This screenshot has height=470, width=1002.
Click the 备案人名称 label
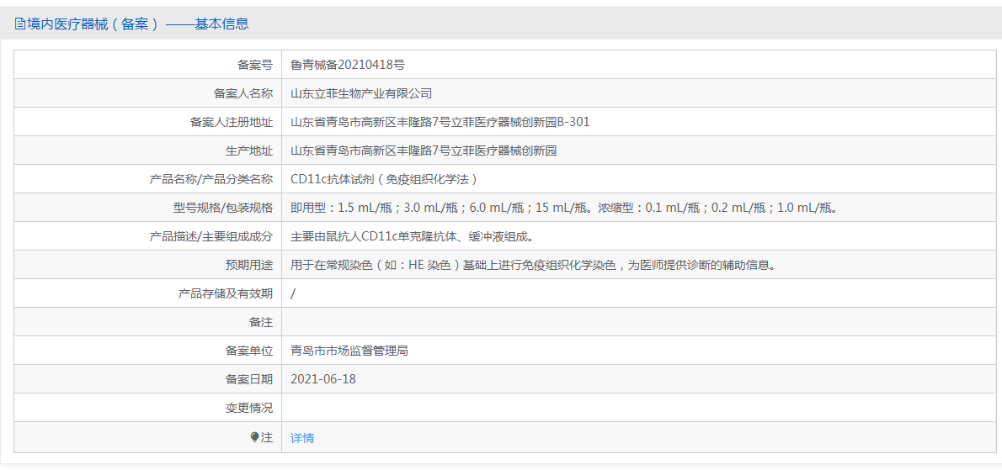pyautogui.click(x=243, y=93)
